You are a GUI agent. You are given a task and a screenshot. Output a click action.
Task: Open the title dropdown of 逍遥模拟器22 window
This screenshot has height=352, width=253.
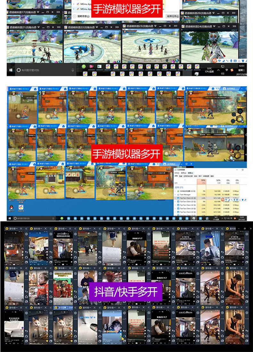pyautogui.click(x=97, y=27)
